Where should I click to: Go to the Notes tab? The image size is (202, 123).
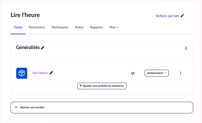pyautogui.click(x=79, y=27)
